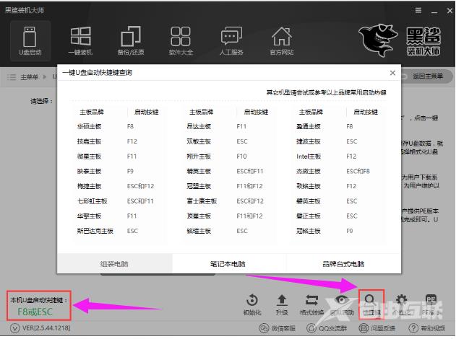Click the 技嘉主板 row label
Screen dimensions: 456x339
[x=90, y=141]
